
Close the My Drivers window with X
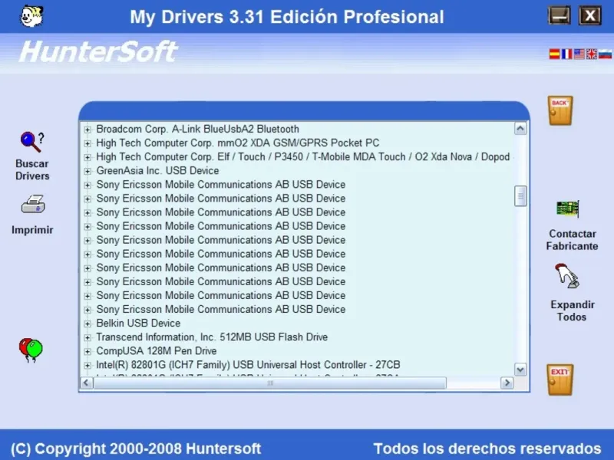[x=590, y=16]
